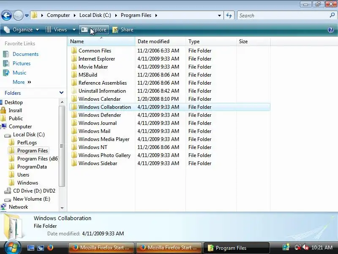Viewport: 338px width, 254px height.
Task: Sort by Size column header
Action: coord(253,41)
